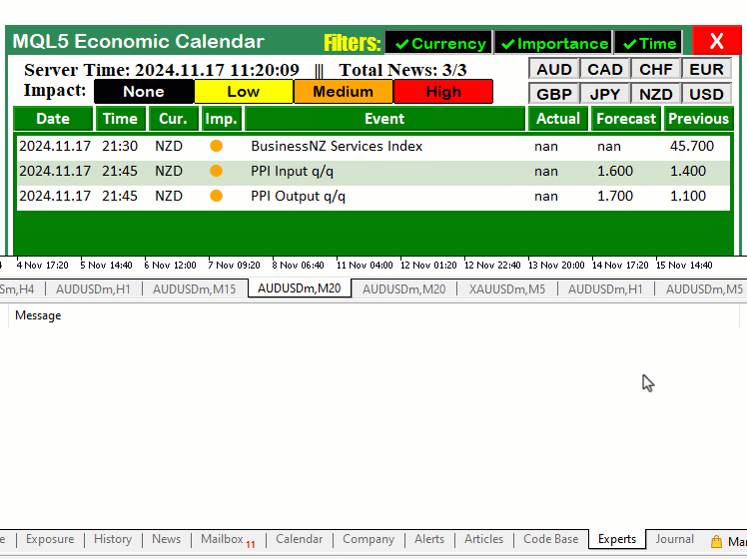Image resolution: width=747 pixels, height=559 pixels.
Task: Click the PPI Output q/q event
Action: [x=298, y=196]
